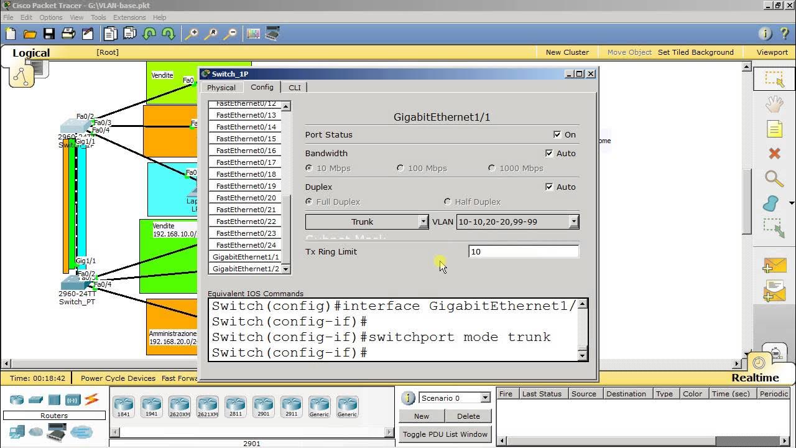The width and height of the screenshot is (796, 448).
Task: Undo using the green left arrow icon
Action: (149, 34)
